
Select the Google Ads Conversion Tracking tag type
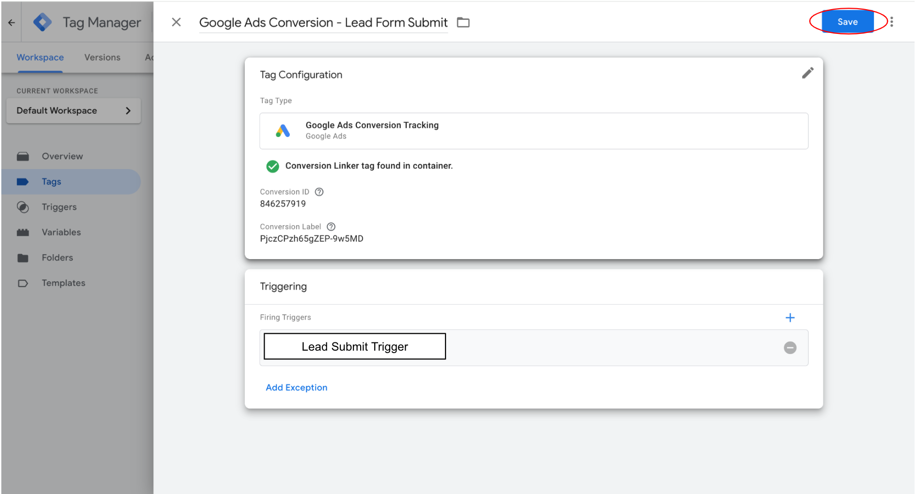(533, 131)
